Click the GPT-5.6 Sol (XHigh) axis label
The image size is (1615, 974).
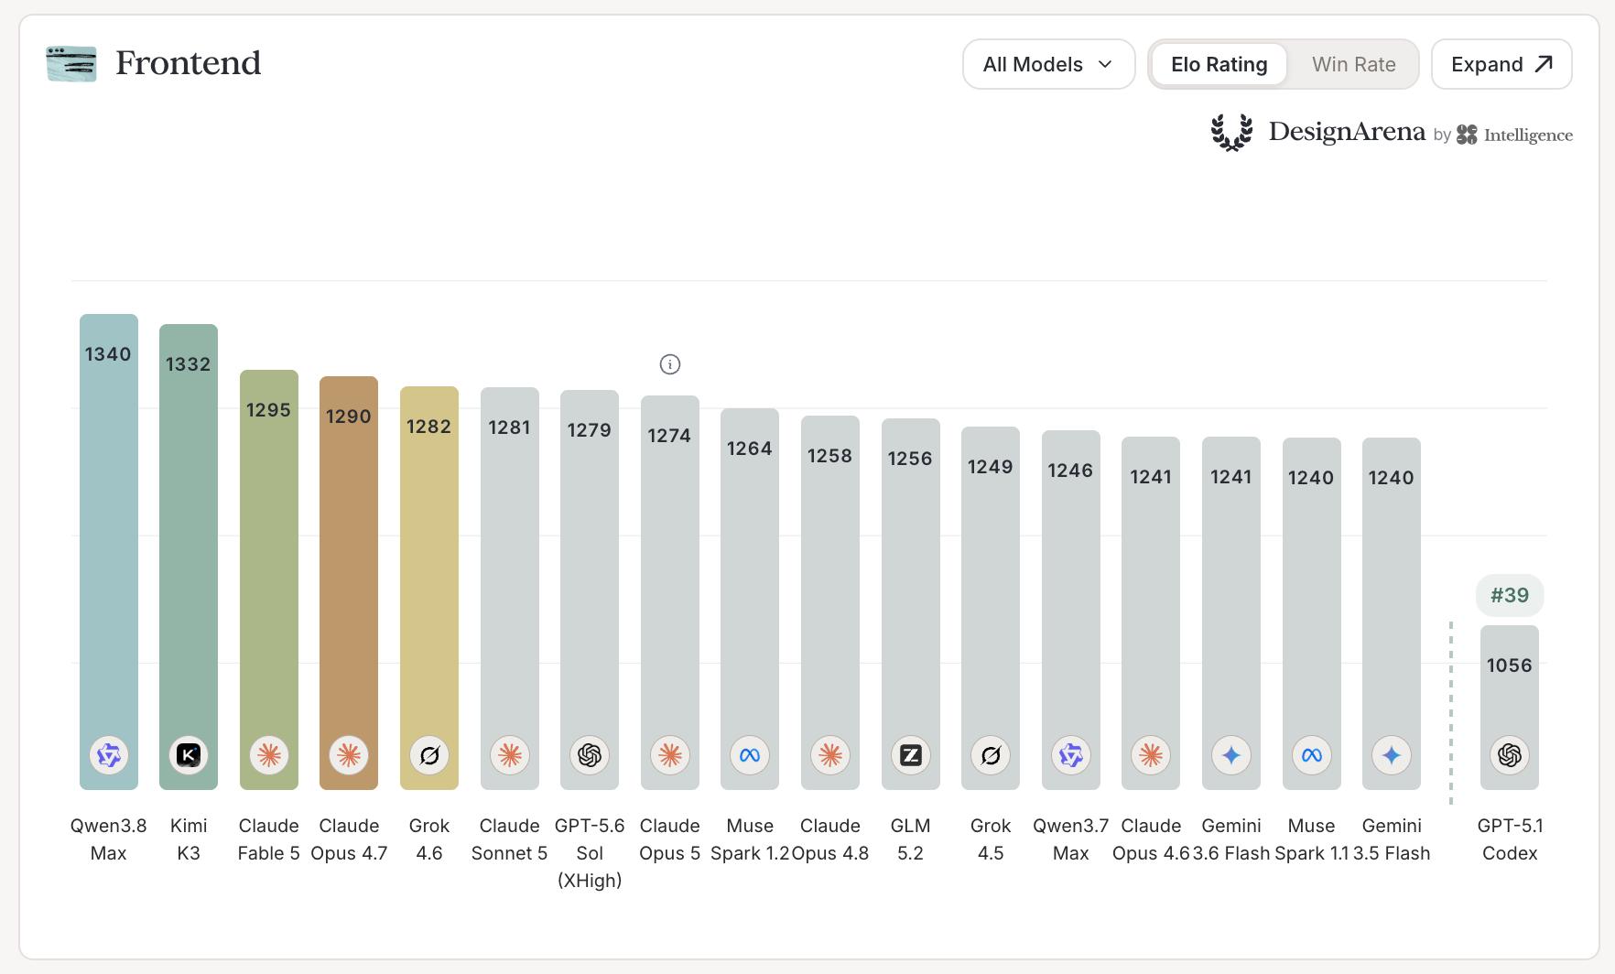pyautogui.click(x=590, y=853)
